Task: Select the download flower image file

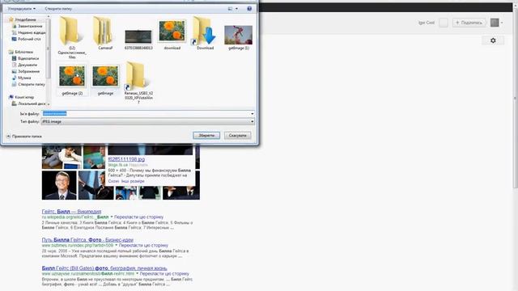Action: (x=172, y=35)
